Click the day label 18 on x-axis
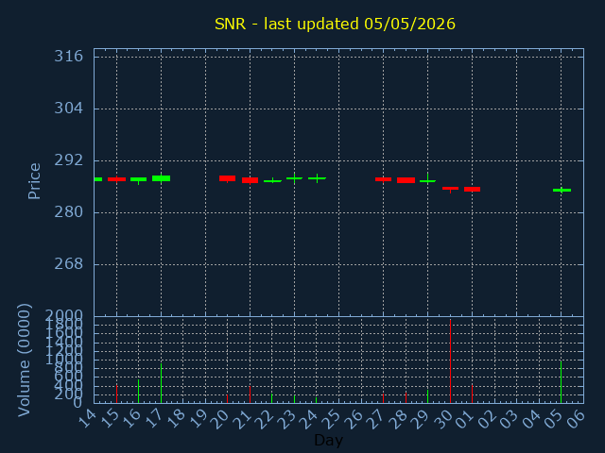The height and width of the screenshot is (453, 605). coord(177,419)
